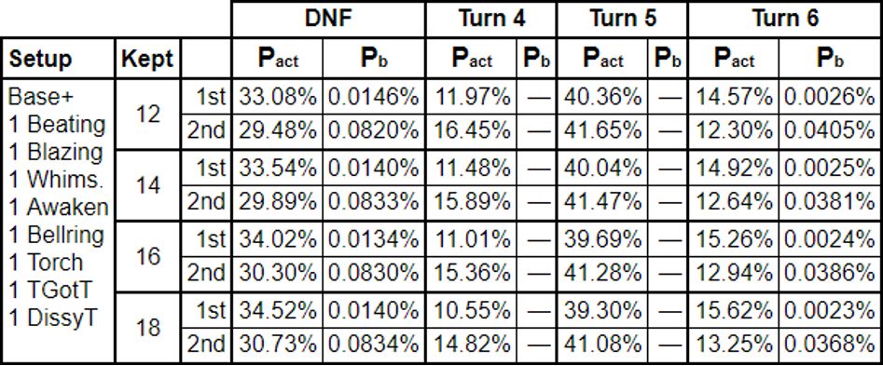883x366 pixels.
Task: Click the 0.0026% value cell
Action: pos(831,97)
